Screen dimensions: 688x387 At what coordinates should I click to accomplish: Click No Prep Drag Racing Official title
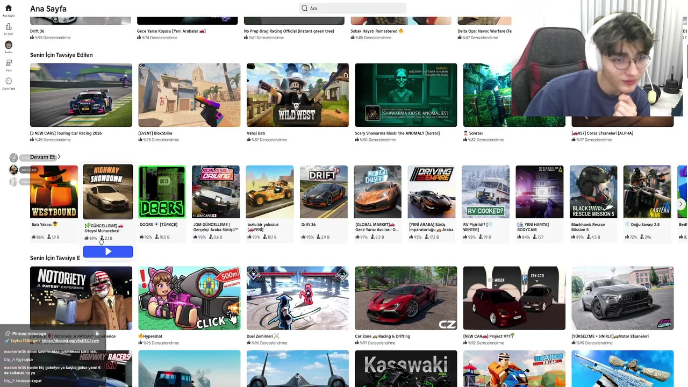point(289,31)
